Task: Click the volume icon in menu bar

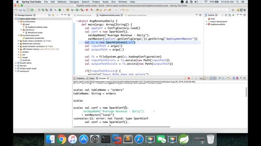Action: click(x=196, y=2)
